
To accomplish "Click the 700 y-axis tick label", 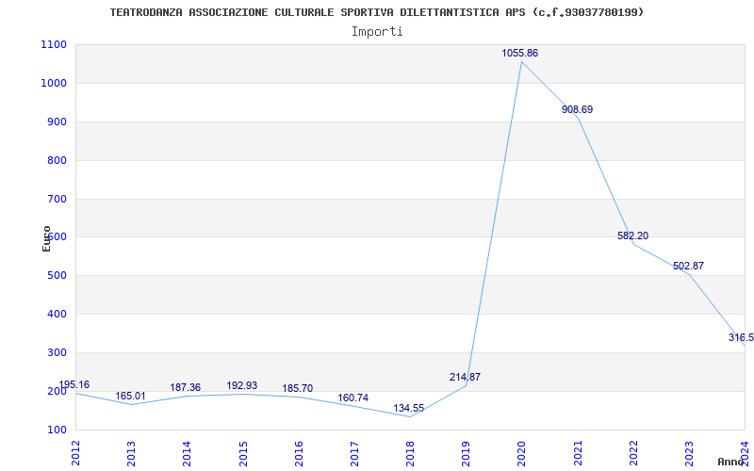I will 57,199.
